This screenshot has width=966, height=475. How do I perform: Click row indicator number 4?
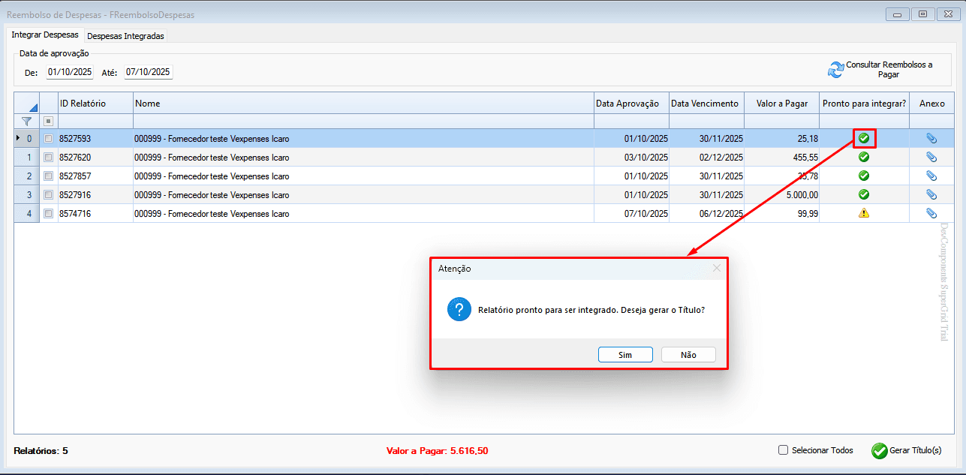tap(26, 213)
